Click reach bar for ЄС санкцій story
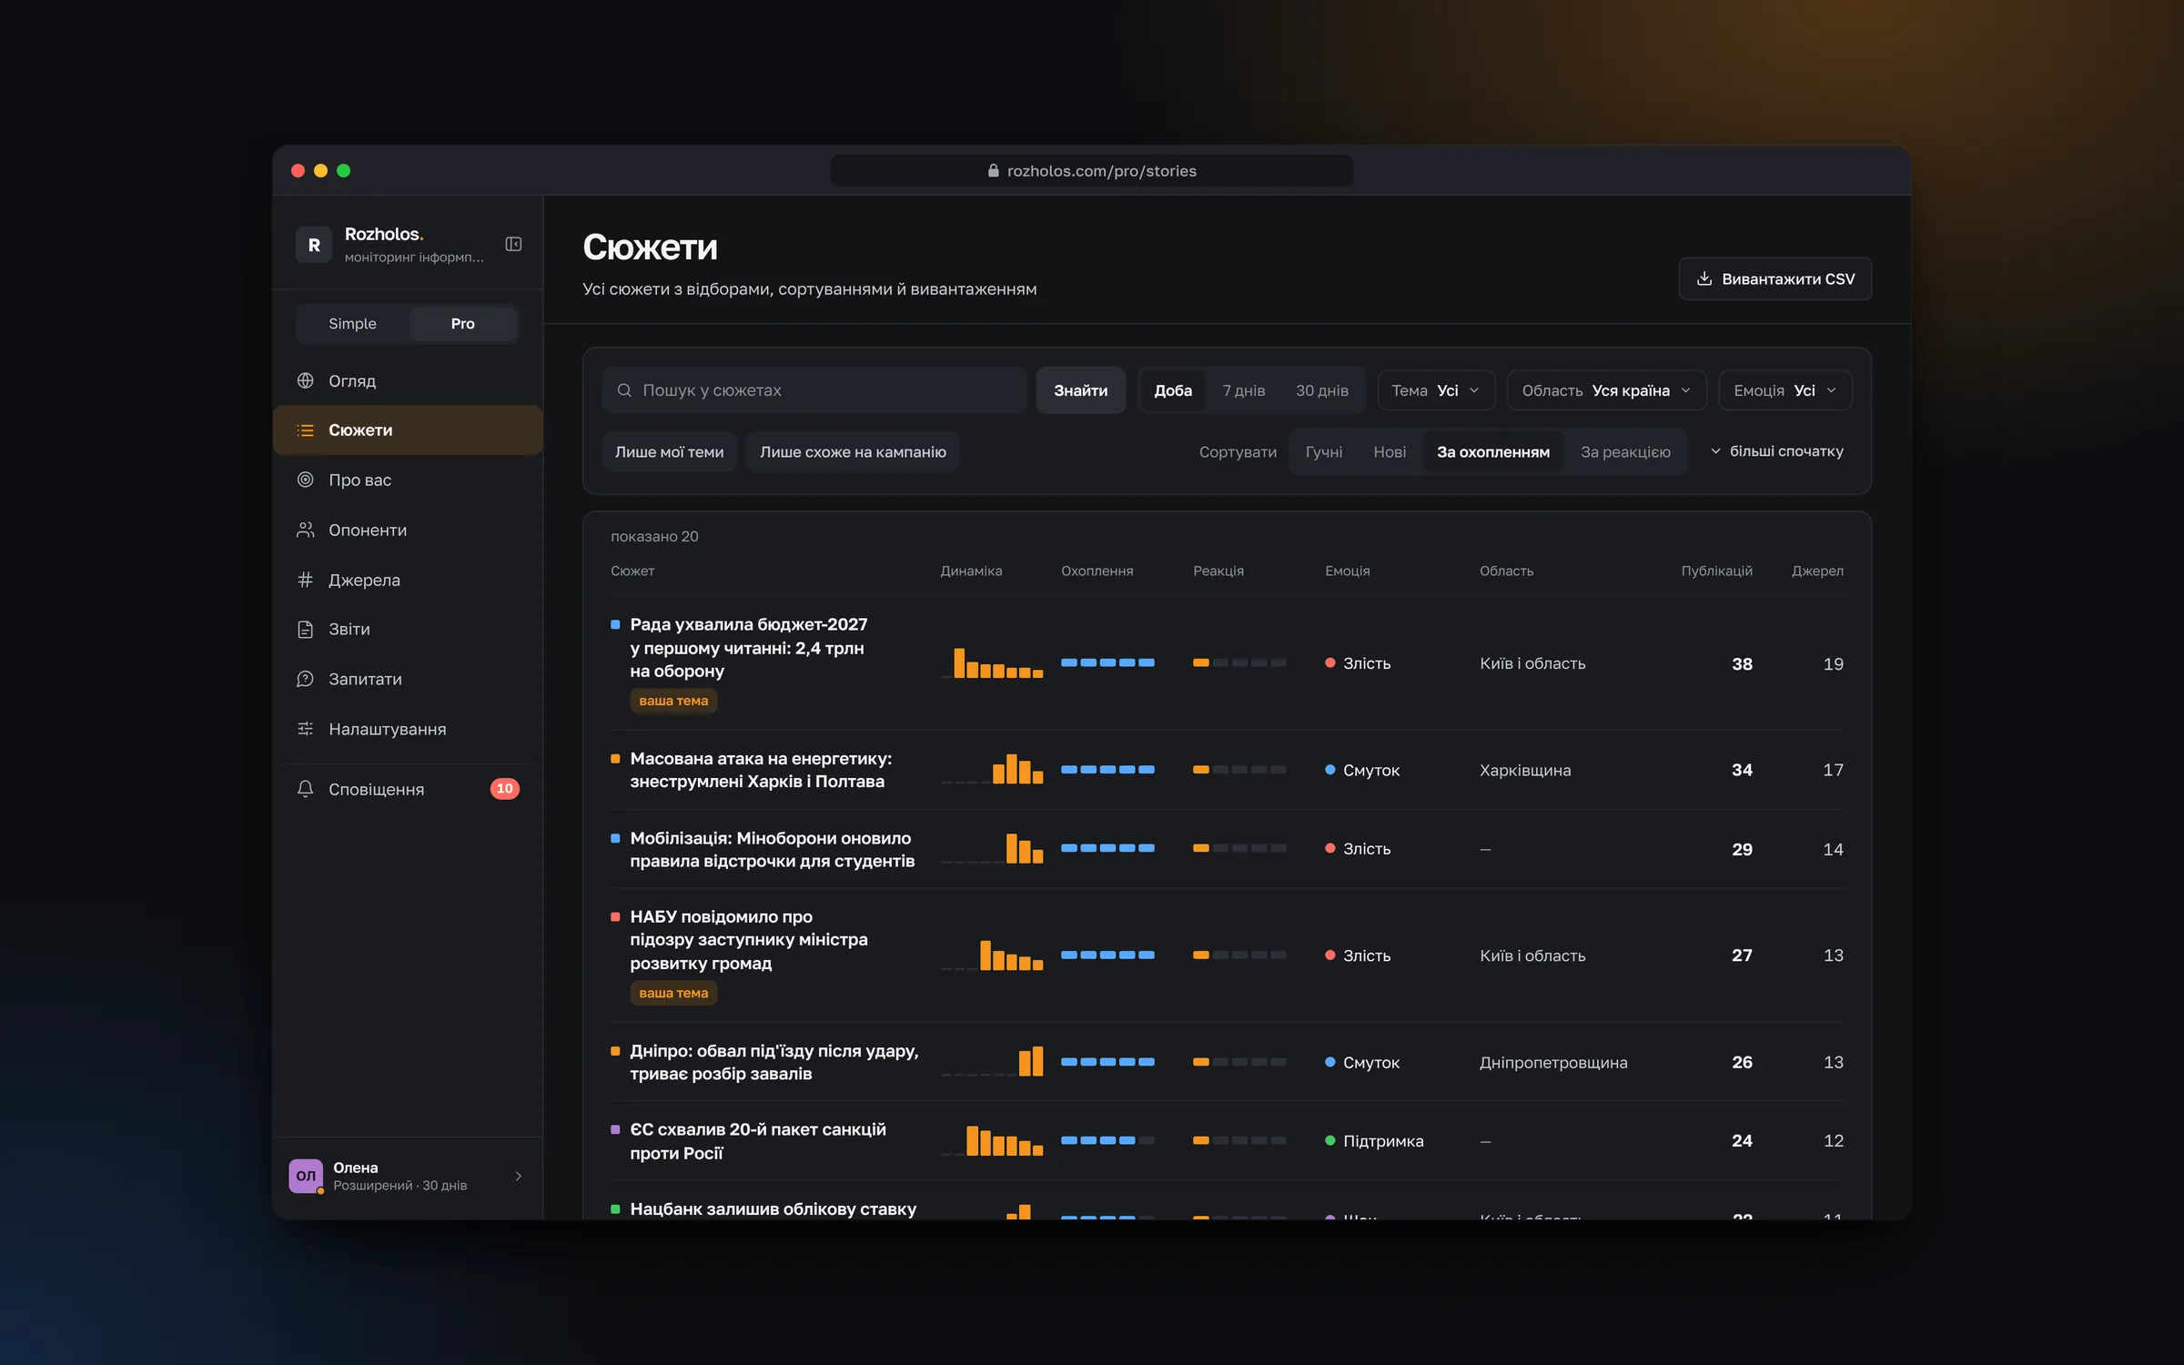This screenshot has width=2184, height=1365. click(x=1107, y=1140)
